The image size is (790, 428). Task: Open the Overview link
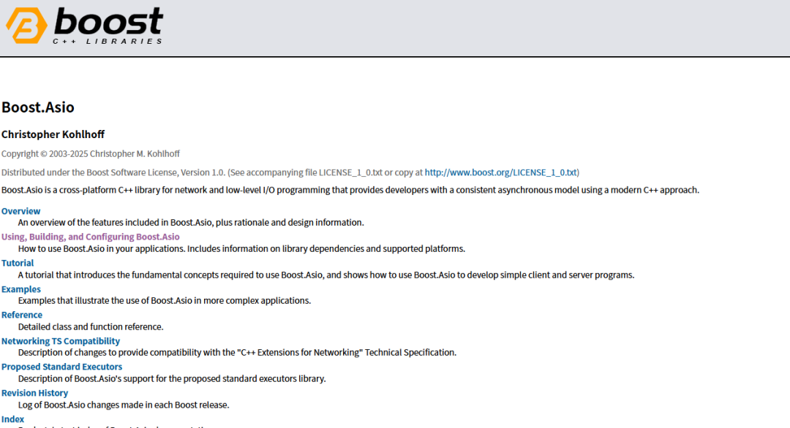21,211
